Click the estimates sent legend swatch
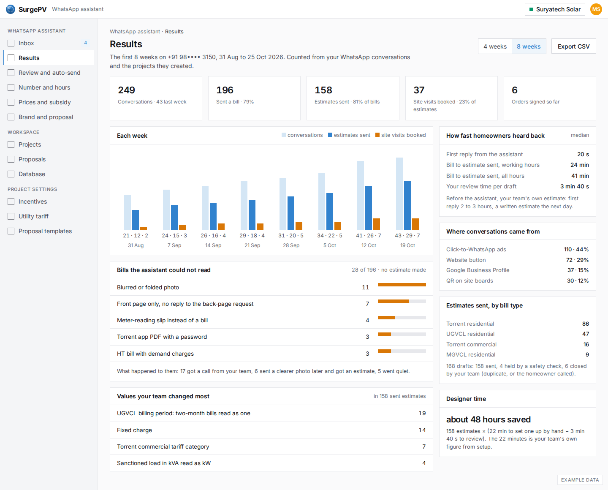 pos(330,135)
